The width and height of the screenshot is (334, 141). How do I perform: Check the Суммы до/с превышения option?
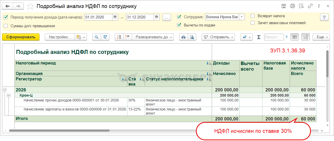[6, 26]
